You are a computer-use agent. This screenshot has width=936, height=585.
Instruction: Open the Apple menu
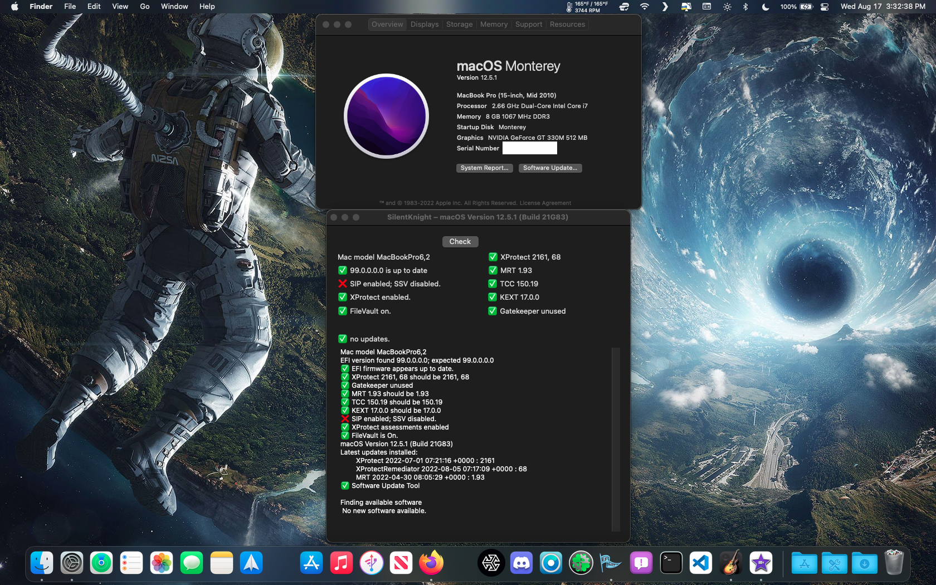coord(14,7)
